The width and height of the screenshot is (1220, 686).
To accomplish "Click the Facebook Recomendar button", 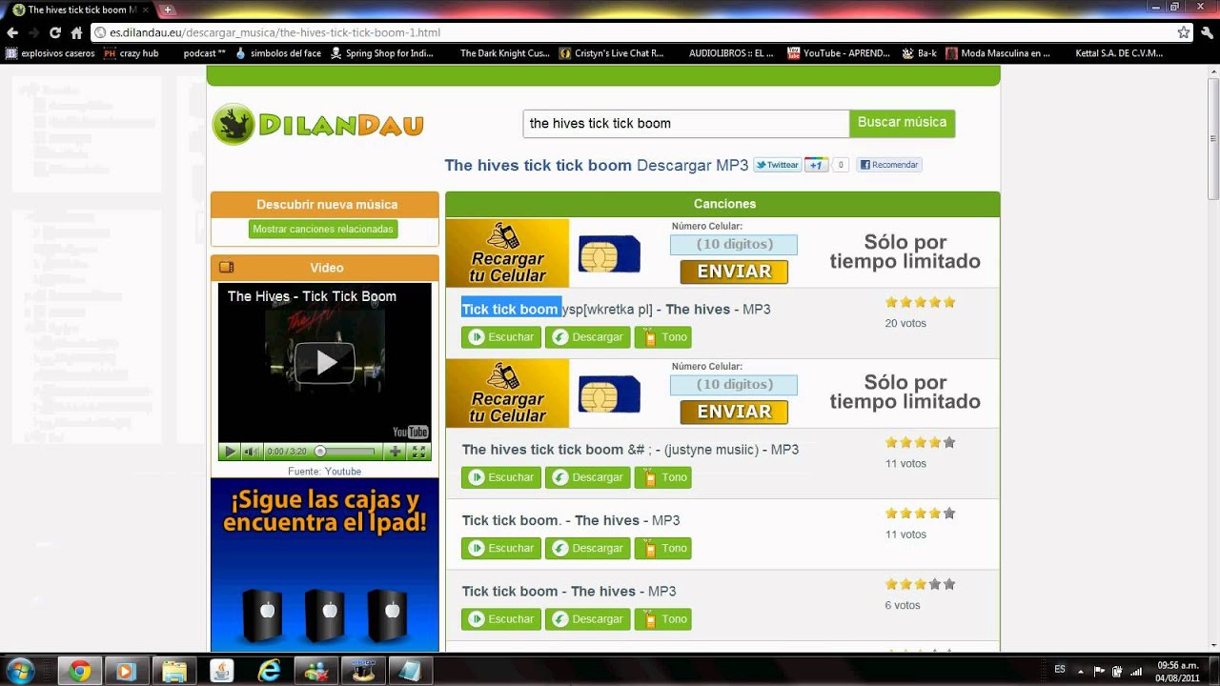I will pos(888,165).
